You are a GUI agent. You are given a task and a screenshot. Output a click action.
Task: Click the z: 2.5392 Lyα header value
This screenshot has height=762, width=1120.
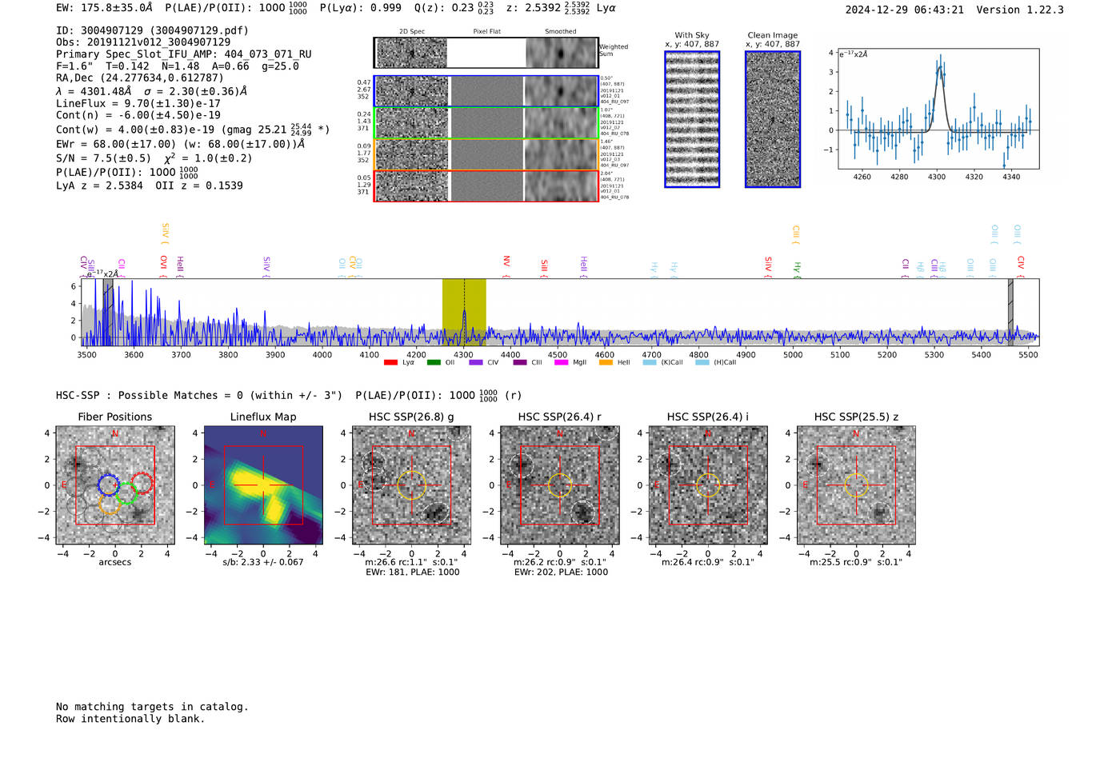pyautogui.click(x=562, y=8)
